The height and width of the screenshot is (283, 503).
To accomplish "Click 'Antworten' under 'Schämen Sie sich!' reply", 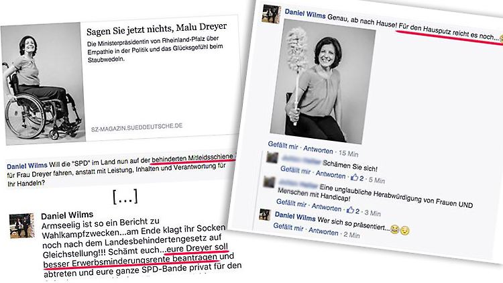I will point(331,174).
